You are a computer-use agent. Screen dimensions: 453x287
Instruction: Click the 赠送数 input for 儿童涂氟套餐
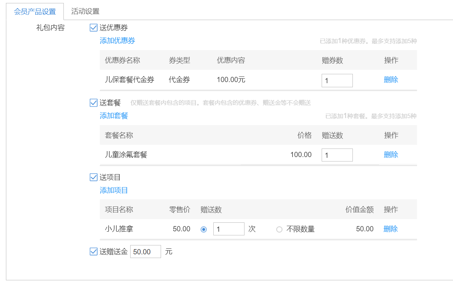(x=337, y=155)
